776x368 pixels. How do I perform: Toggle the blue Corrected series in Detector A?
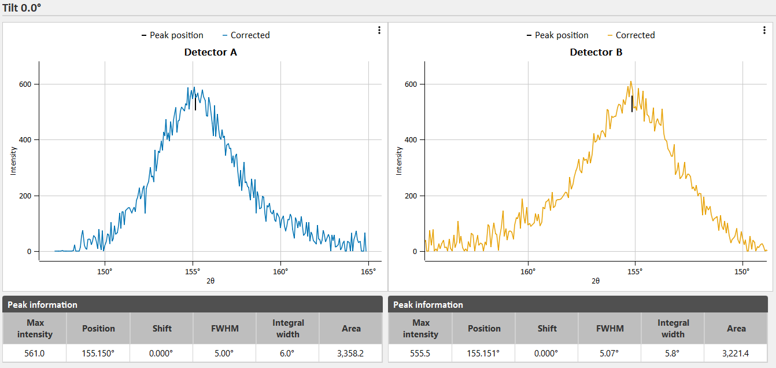coord(246,35)
